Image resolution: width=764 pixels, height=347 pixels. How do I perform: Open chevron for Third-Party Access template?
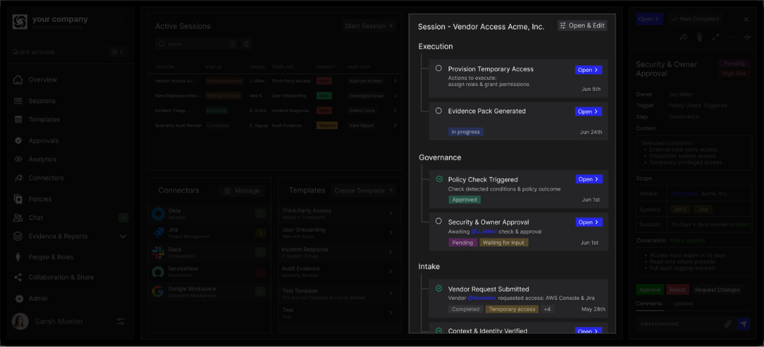391,213
